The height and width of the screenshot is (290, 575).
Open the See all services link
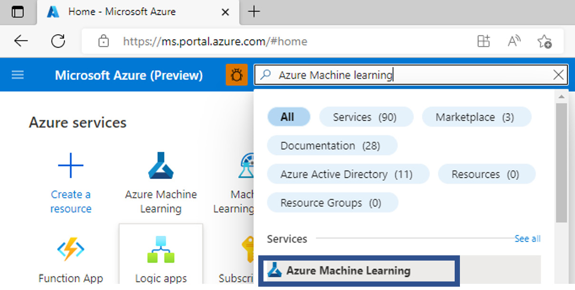(x=527, y=239)
